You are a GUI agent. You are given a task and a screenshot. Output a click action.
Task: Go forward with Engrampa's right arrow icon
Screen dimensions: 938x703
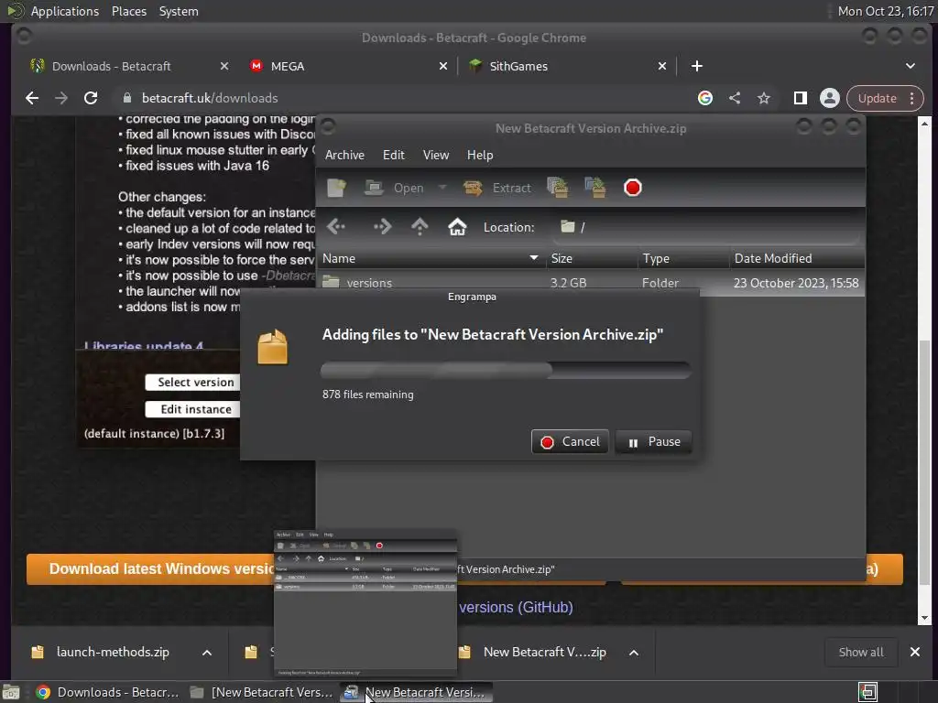pos(382,227)
